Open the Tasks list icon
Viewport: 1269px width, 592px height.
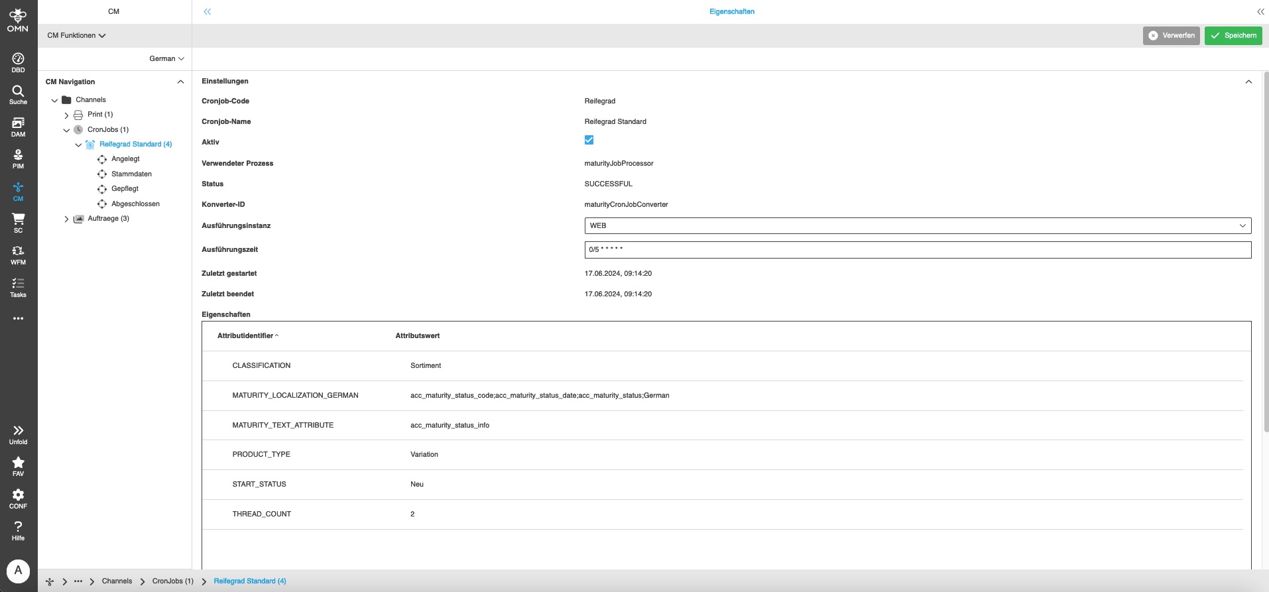(x=18, y=288)
